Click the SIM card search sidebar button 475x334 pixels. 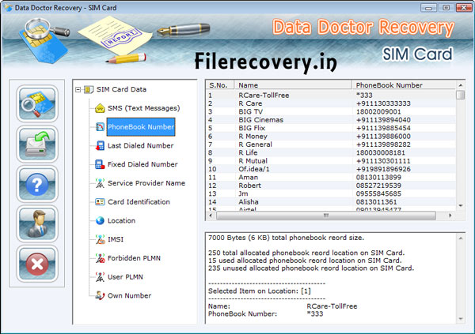pyautogui.click(x=37, y=103)
